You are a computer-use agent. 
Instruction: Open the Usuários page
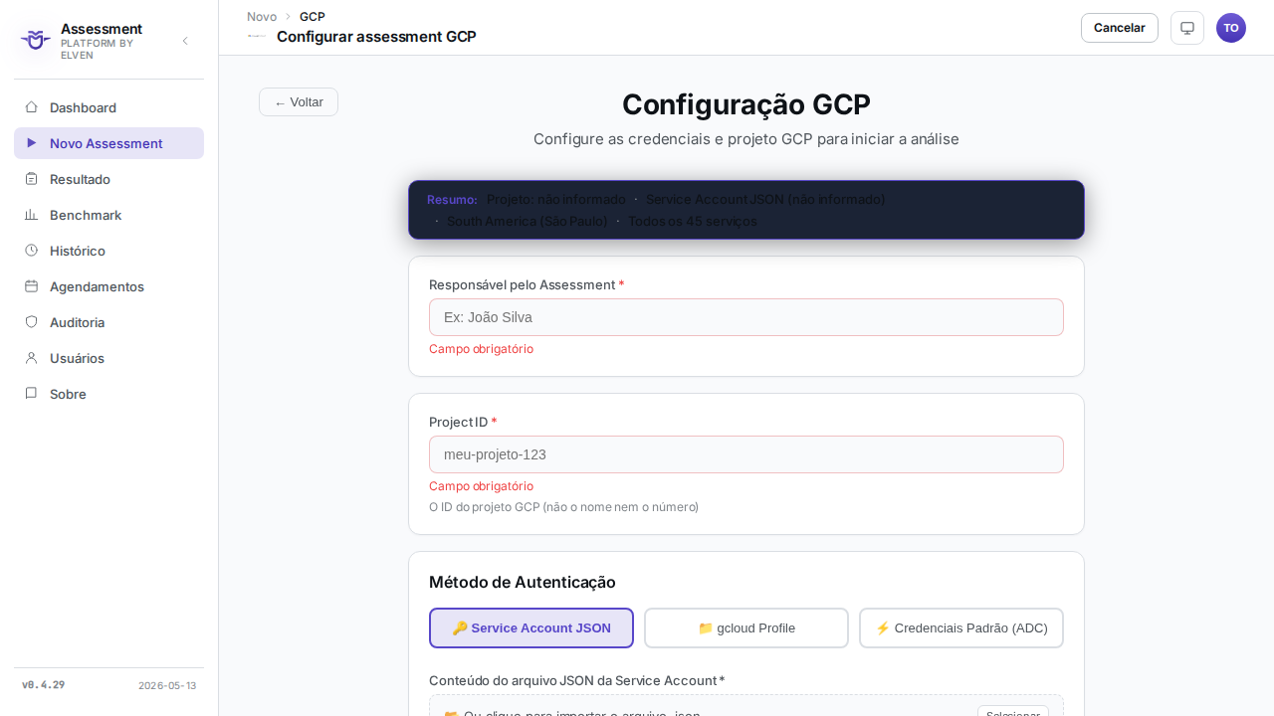108,358
